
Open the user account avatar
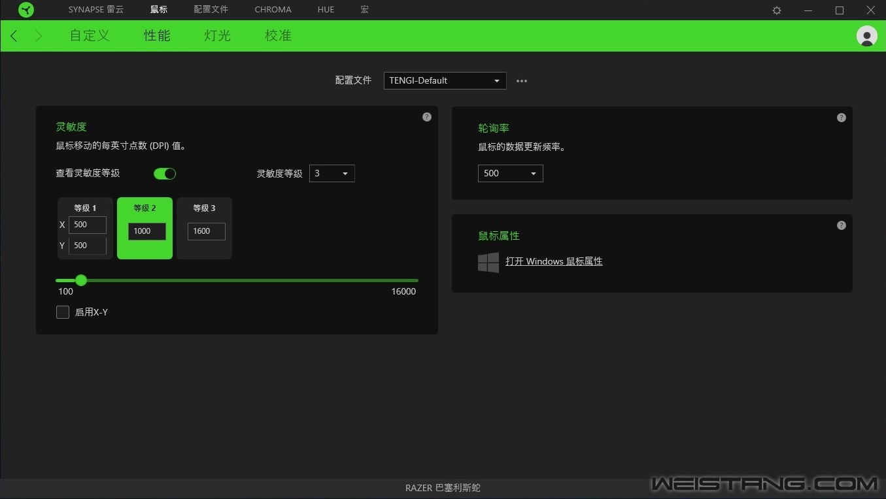pyautogui.click(x=867, y=36)
